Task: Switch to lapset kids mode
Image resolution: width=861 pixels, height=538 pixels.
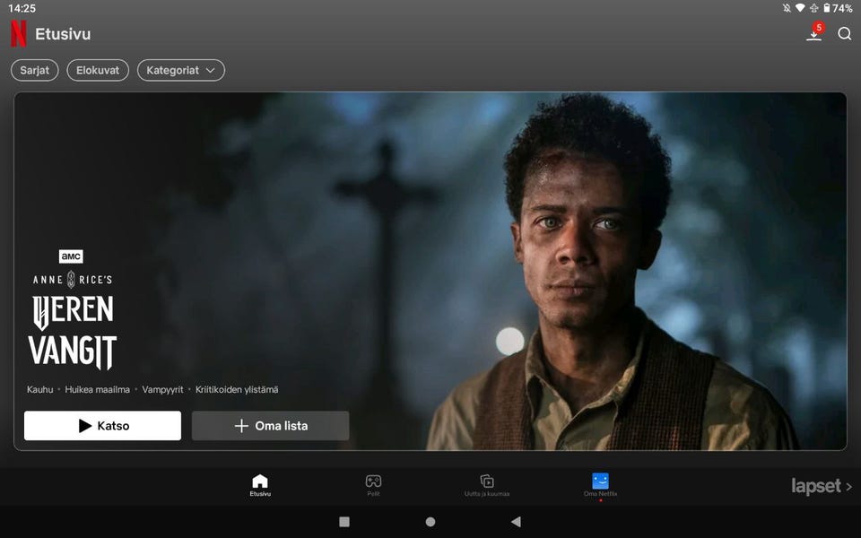Action: pyautogui.click(x=821, y=486)
